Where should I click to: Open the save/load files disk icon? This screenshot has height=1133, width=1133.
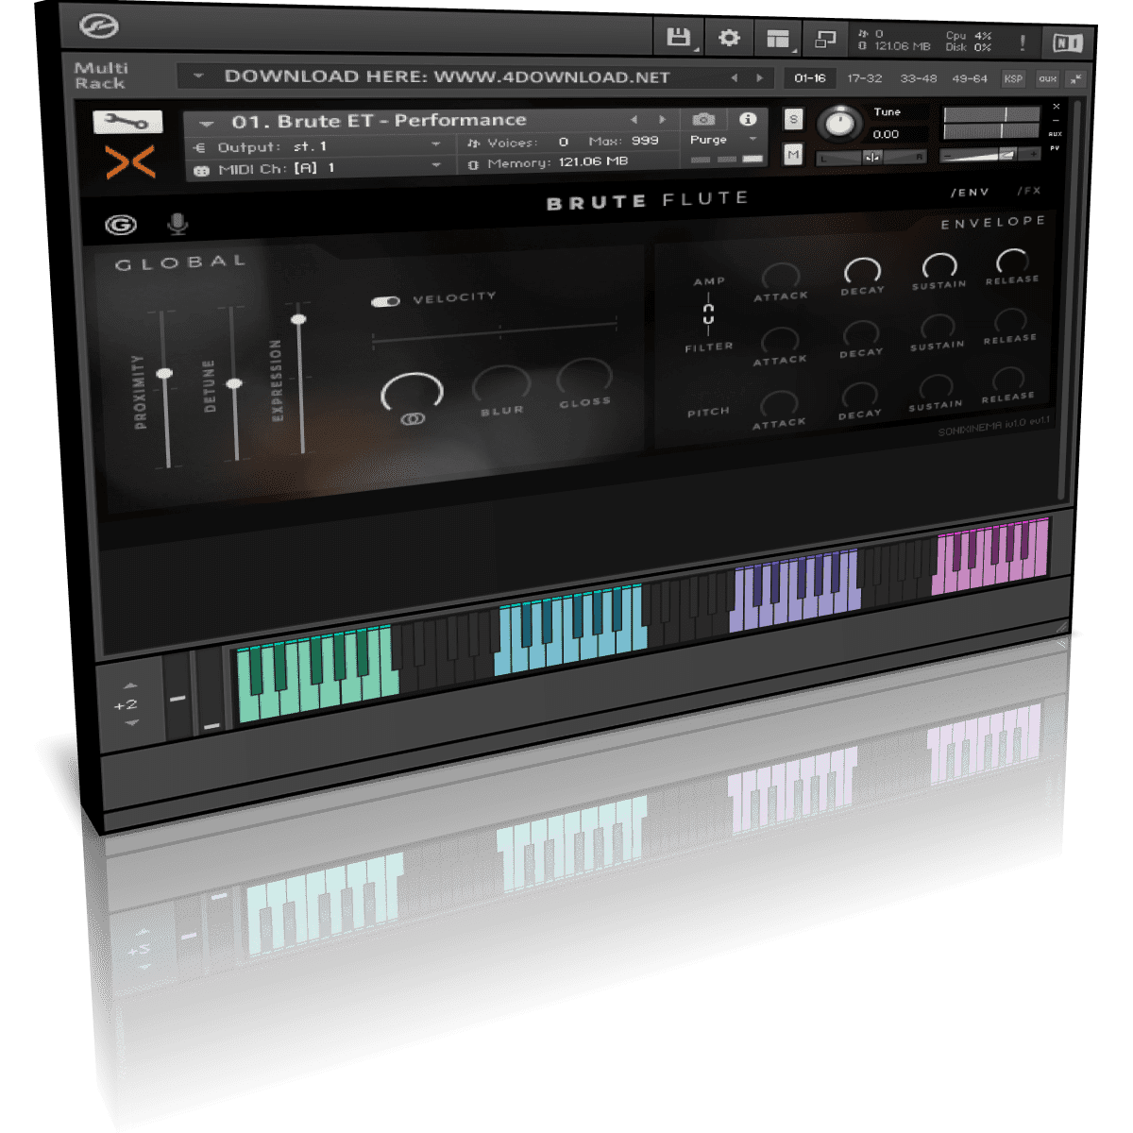(x=678, y=38)
